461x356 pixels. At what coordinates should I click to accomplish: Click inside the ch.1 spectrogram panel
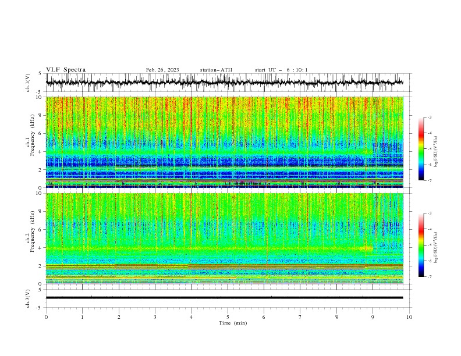pyautogui.click(x=224, y=142)
